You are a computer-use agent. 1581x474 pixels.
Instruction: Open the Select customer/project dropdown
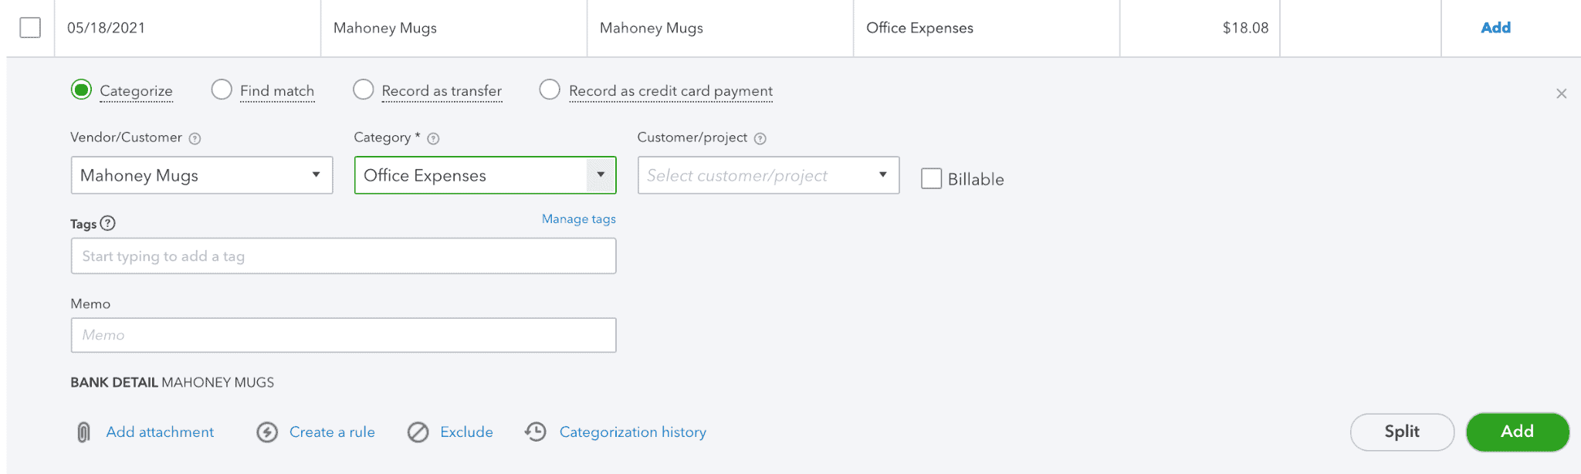tap(882, 175)
